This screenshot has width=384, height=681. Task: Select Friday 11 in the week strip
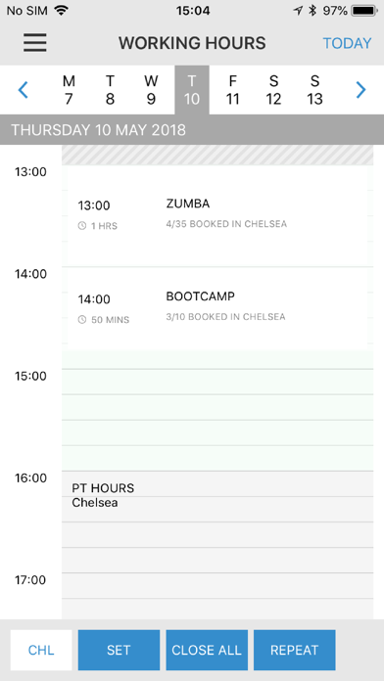233,90
